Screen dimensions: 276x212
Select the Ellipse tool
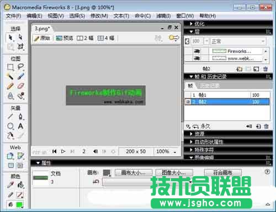10,126
